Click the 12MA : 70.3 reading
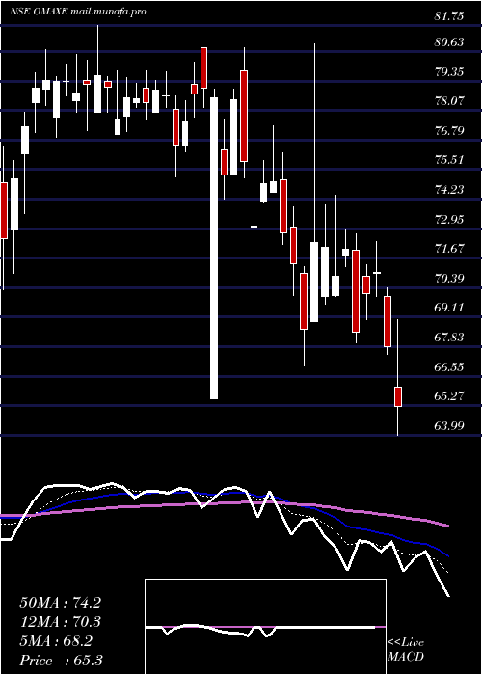Screen dimensions: 482x675 [61, 622]
